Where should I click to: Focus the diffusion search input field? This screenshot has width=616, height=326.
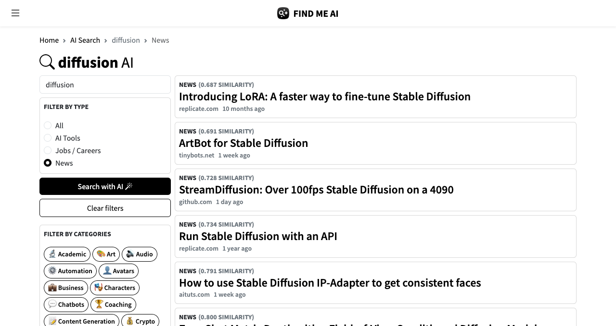point(105,85)
